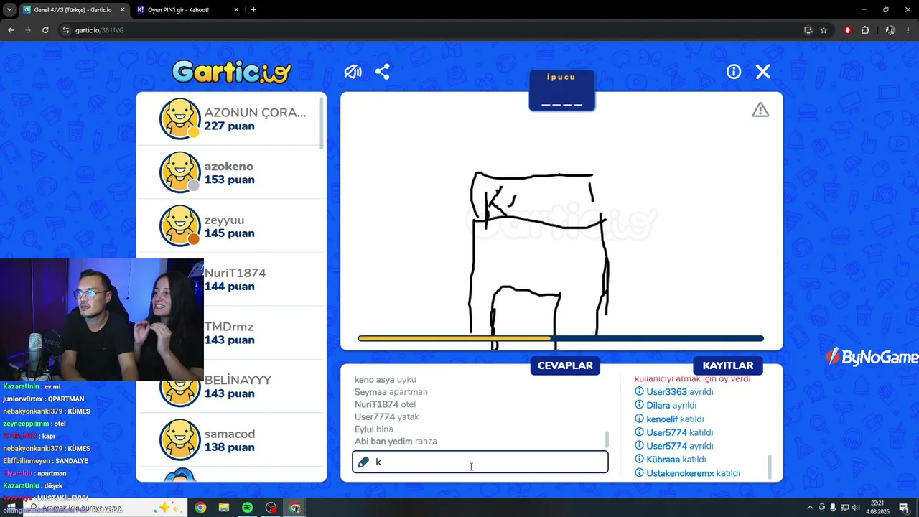Screen dimensions: 919x517
Task: Open File Explorer from the taskbar
Action: [224, 508]
